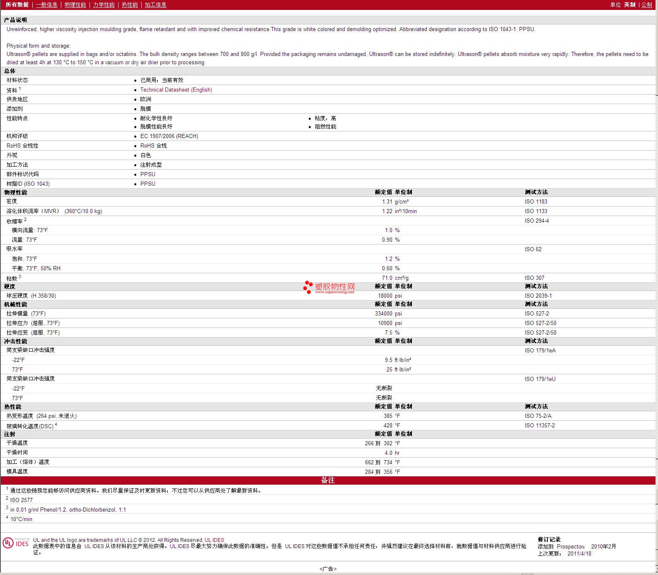This screenshot has width=658, height=575.
Task: Go to the 力学性能 tab
Action: [104, 5]
